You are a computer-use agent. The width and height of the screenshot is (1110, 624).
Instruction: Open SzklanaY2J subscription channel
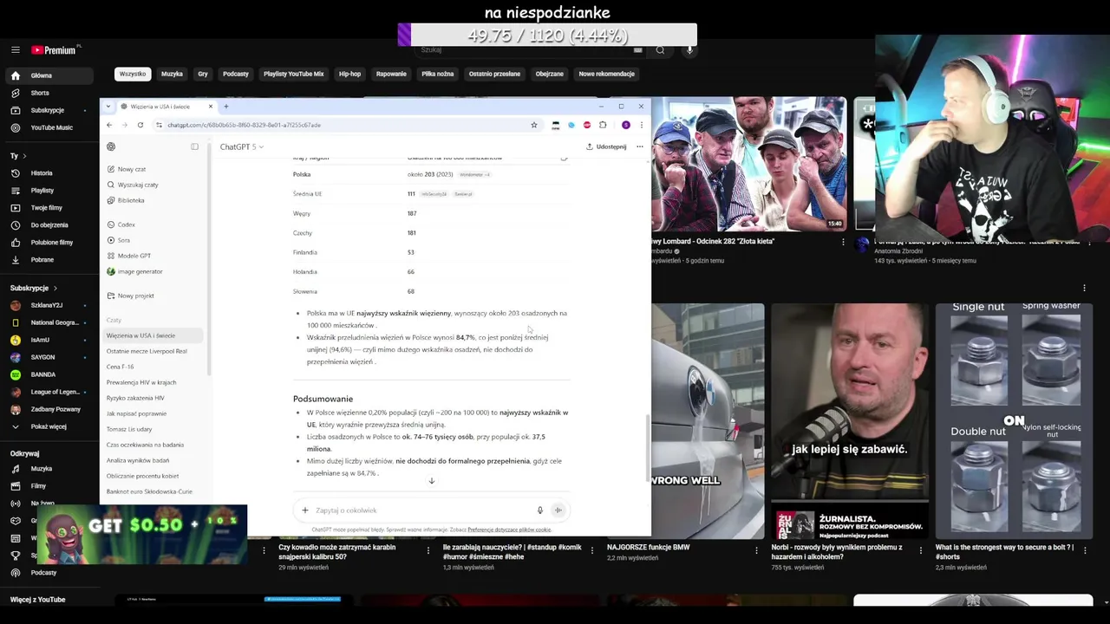click(47, 305)
